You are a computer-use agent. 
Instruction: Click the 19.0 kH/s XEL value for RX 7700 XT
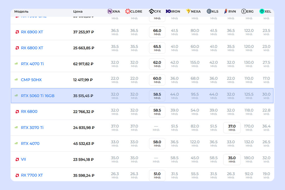[x=266, y=175]
